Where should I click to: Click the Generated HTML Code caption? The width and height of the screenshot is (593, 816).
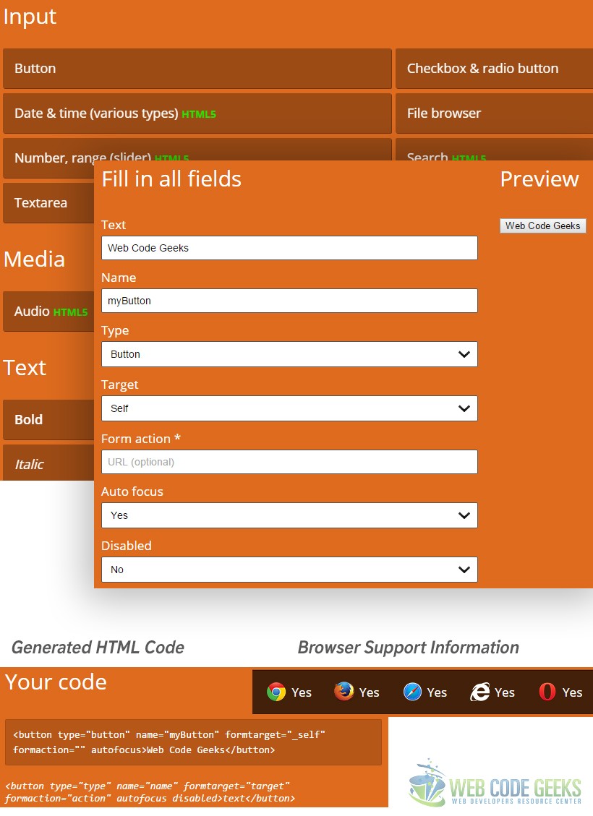click(x=98, y=648)
